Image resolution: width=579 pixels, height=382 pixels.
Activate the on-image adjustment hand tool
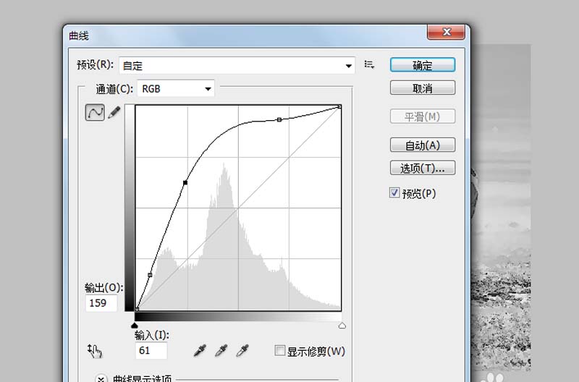click(x=95, y=352)
